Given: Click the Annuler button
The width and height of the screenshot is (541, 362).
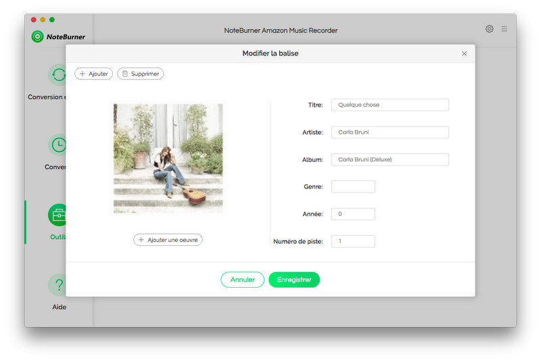Looking at the screenshot, I should (243, 280).
